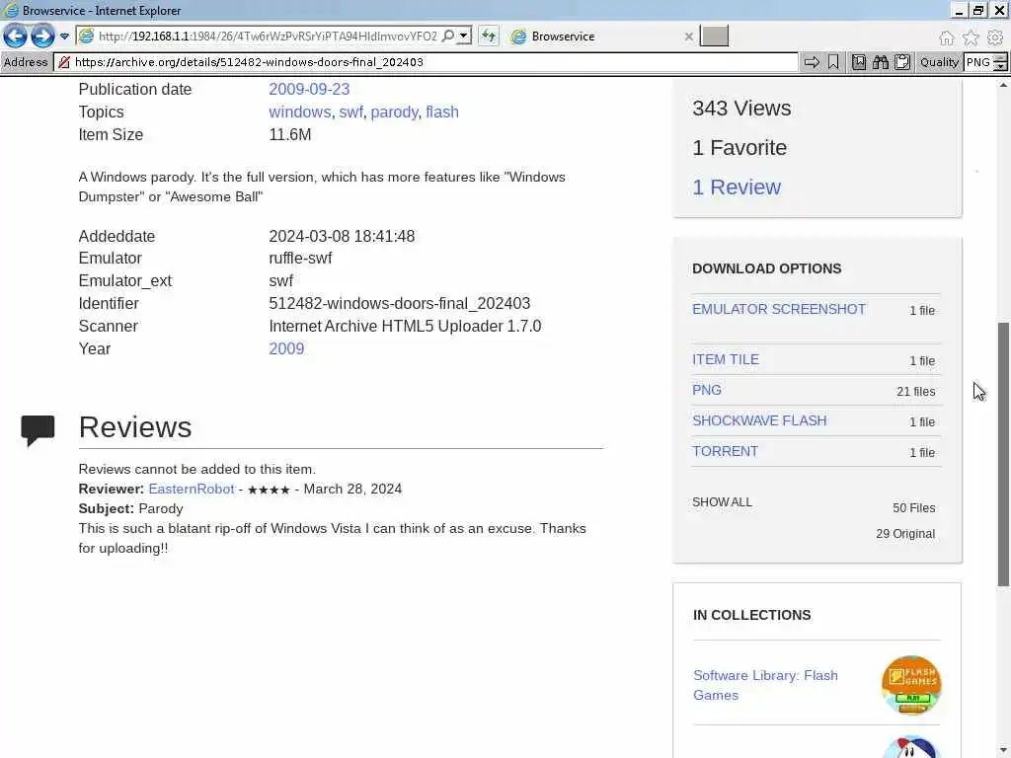1011x758 pixels.
Task: Go forward with the IE forward arrow
Action: coord(42,37)
